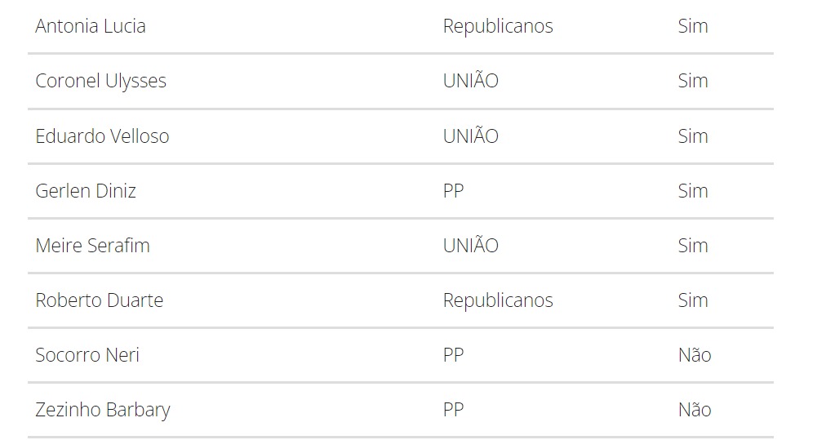The image size is (826, 440).
Task: Select Não vote in Zezinho Barbary row
Action: point(695,409)
